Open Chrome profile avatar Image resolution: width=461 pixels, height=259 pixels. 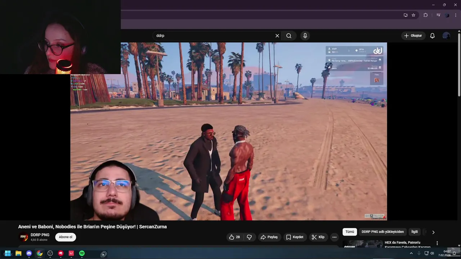447,15
